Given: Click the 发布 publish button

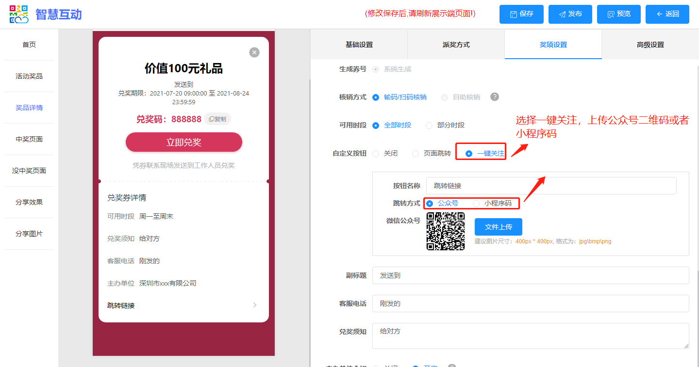Looking at the screenshot, I should (570, 14).
